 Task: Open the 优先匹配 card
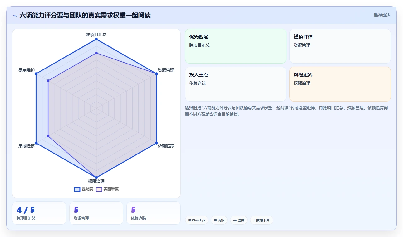pyautogui.click(x=236, y=46)
